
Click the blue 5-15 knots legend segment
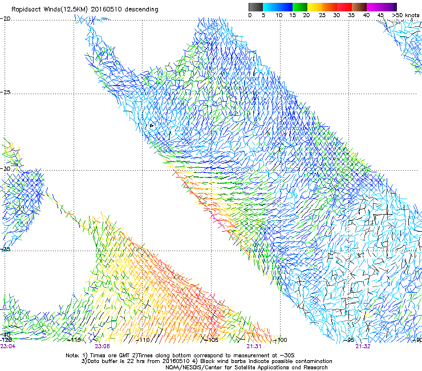pyautogui.click(x=278, y=7)
